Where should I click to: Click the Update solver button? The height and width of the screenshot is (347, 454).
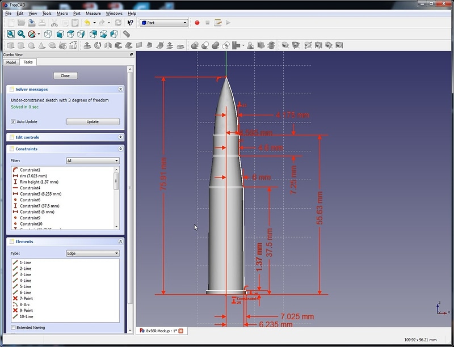tap(93, 122)
